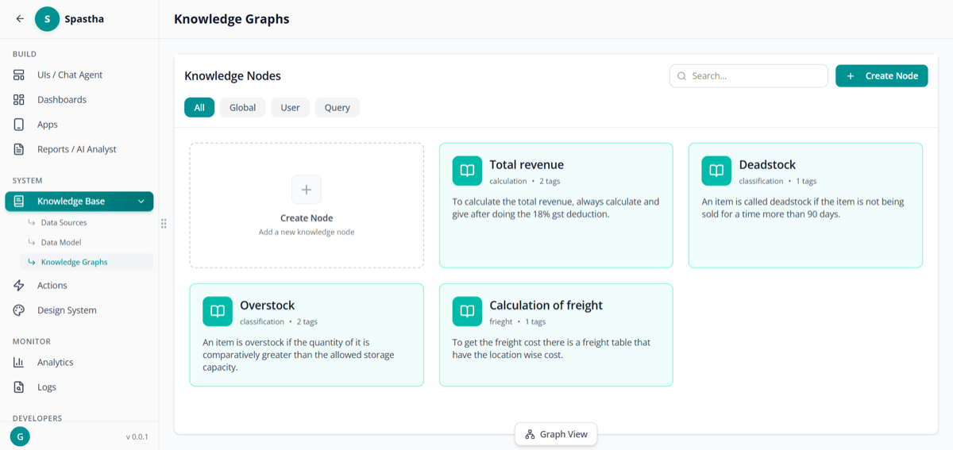Click the Graph View network icon
The image size is (953, 450).
coord(531,434)
